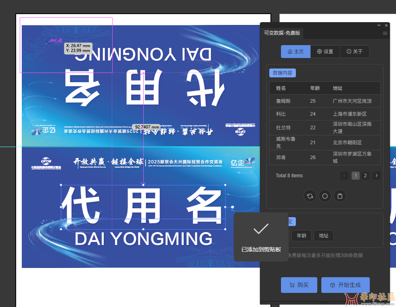Screen dimensions: 396x307
Task: Click the clipboard paste icon button
Action: 340,196
